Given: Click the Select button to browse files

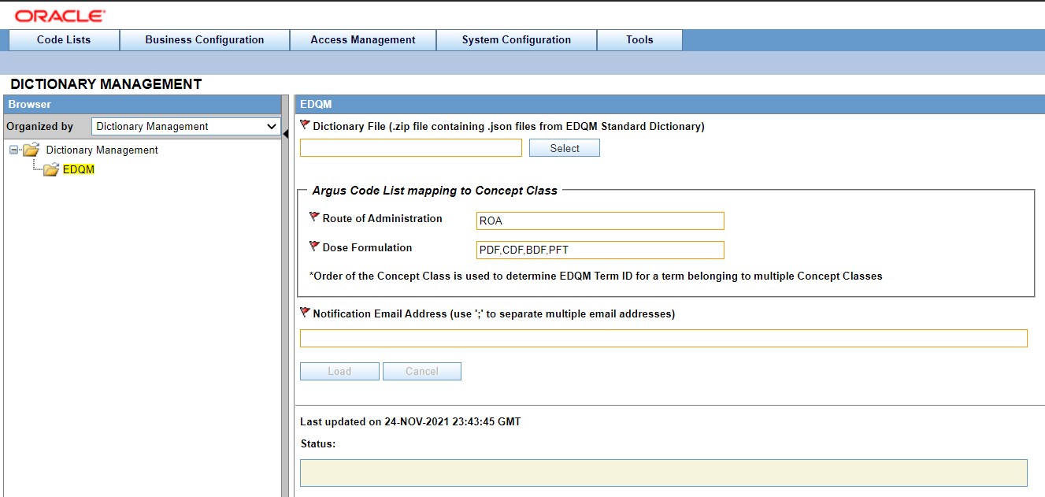Looking at the screenshot, I should (564, 147).
